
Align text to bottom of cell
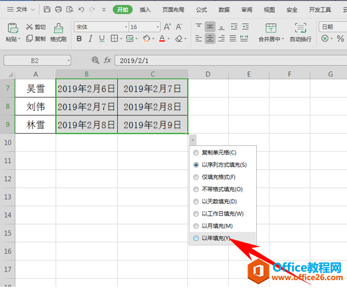(221, 27)
